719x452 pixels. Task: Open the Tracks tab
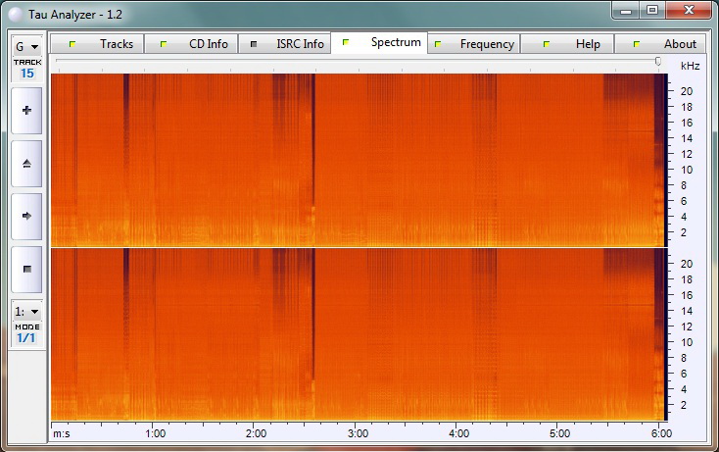(98, 44)
